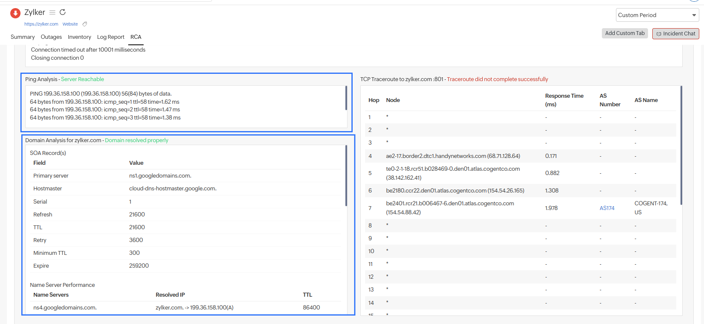Click the Resolved IP column header

[170, 295]
